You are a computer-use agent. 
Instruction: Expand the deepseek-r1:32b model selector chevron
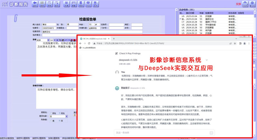[207, 60]
